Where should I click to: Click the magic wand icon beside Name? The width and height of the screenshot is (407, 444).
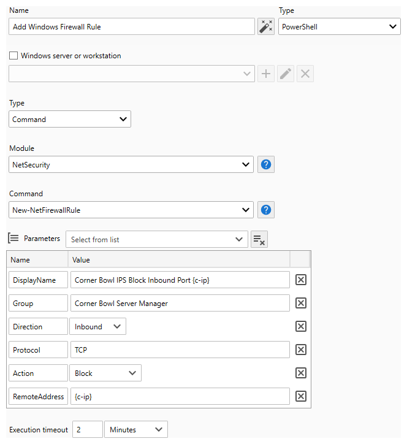pyautogui.click(x=266, y=26)
